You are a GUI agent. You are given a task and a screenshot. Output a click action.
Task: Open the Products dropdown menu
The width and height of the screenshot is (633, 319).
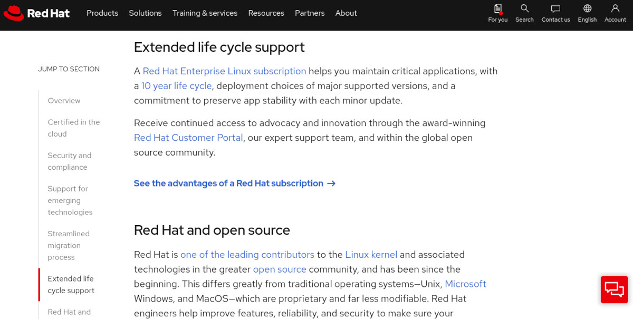click(x=102, y=13)
